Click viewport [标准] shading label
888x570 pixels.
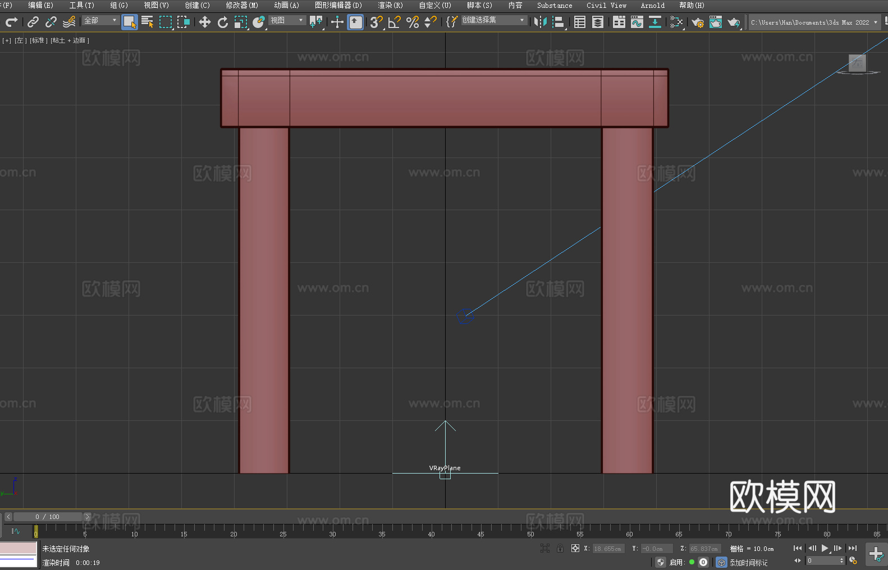tap(39, 40)
